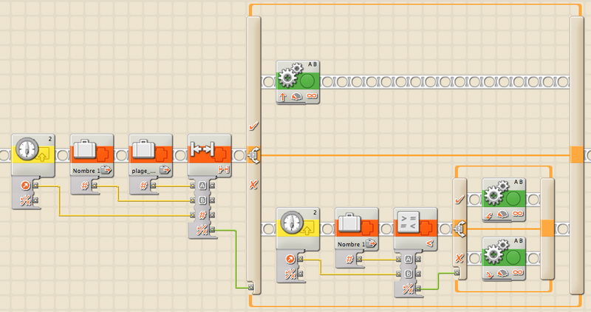
Task: Click the outer switch's condition icon on beam
Action: pyautogui.click(x=254, y=155)
